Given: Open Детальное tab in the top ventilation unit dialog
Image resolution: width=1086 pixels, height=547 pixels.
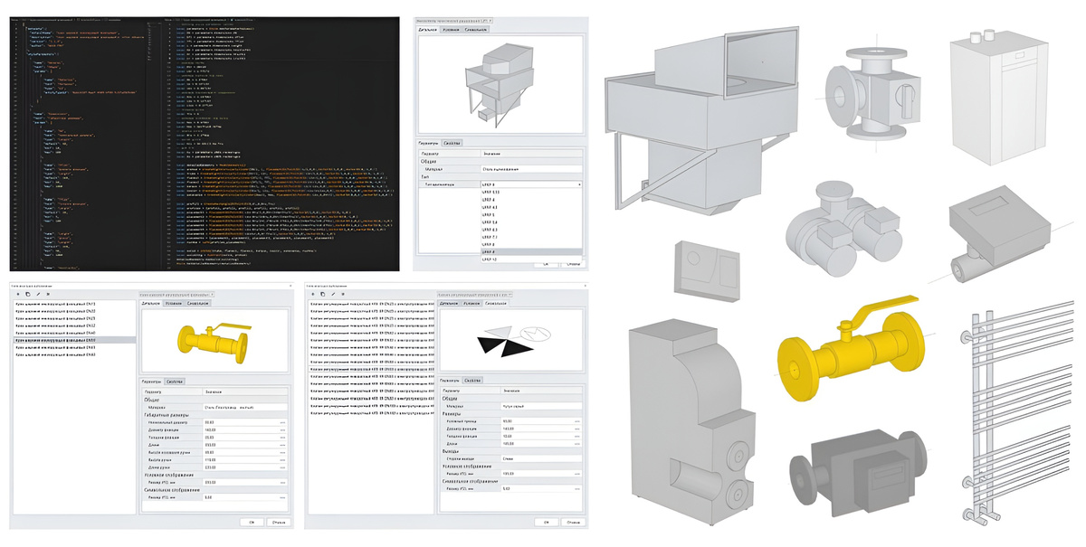Looking at the screenshot, I should pyautogui.click(x=427, y=30).
